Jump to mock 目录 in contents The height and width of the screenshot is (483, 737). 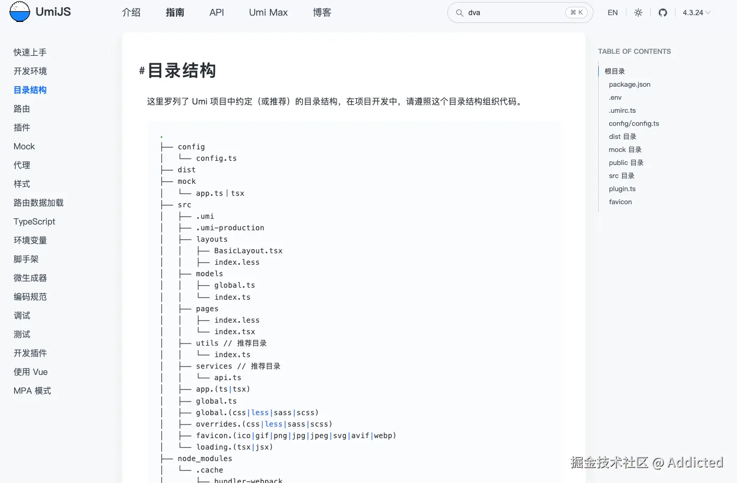(x=625, y=149)
